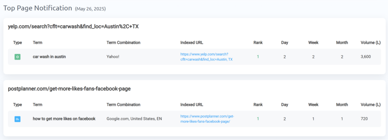Click the postplanner.com/get-more-likes card heading
This screenshot has width=388, height=140.
69,88
